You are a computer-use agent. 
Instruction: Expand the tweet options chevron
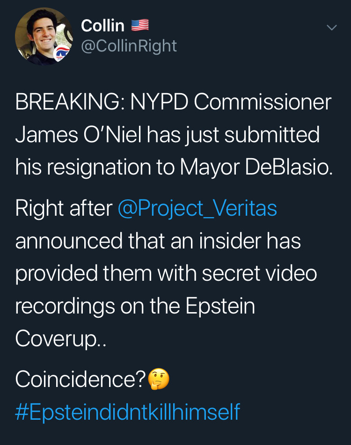click(331, 28)
